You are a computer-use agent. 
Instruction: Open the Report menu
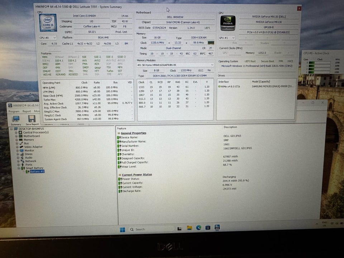click(27, 111)
